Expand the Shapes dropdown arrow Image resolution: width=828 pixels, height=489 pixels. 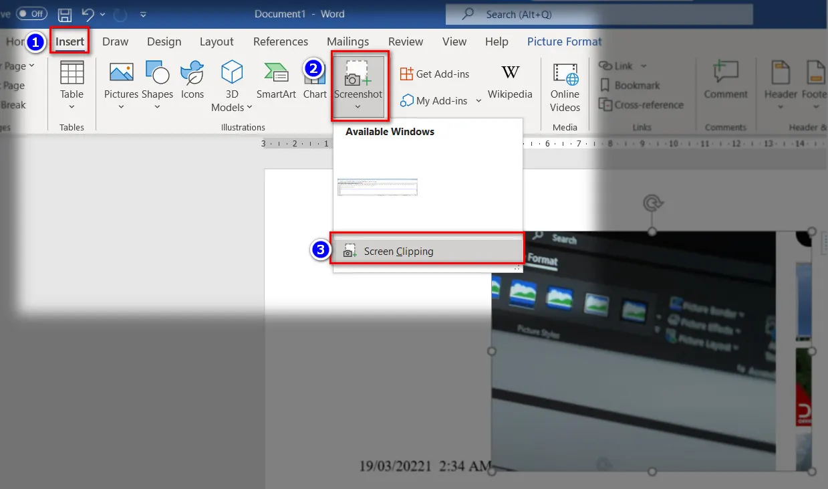157,107
